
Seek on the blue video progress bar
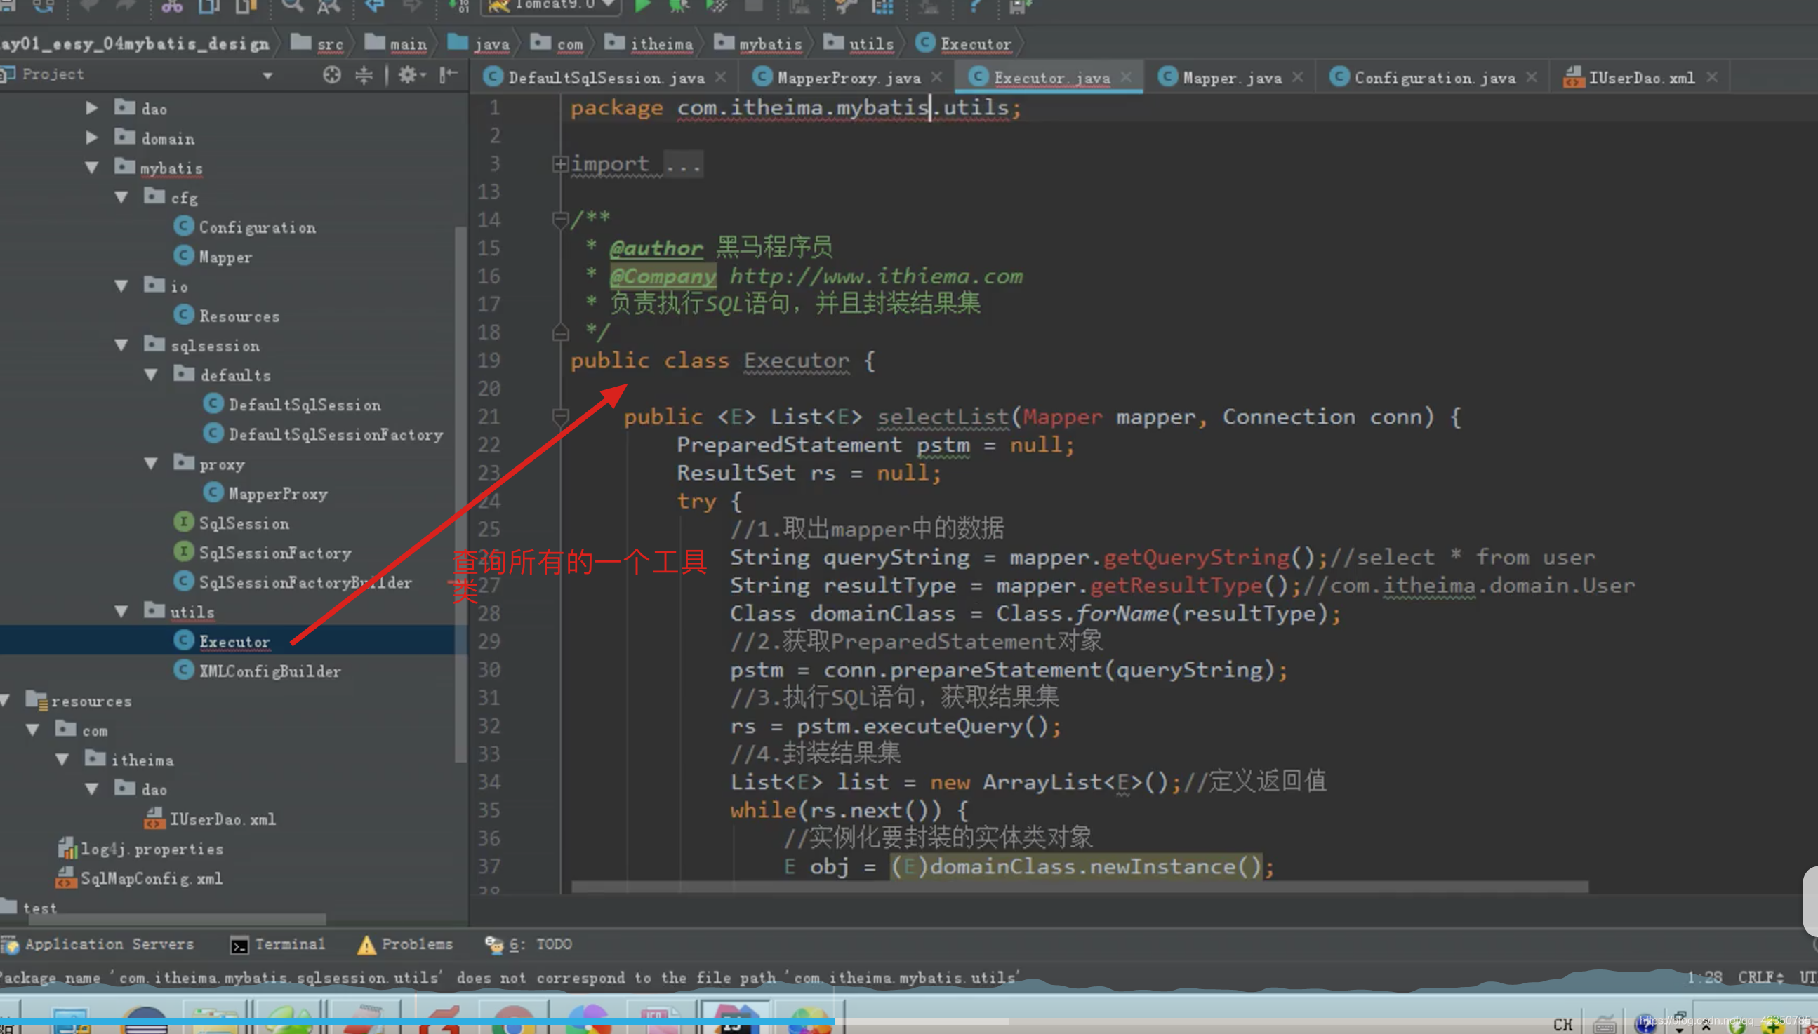click(x=418, y=1022)
